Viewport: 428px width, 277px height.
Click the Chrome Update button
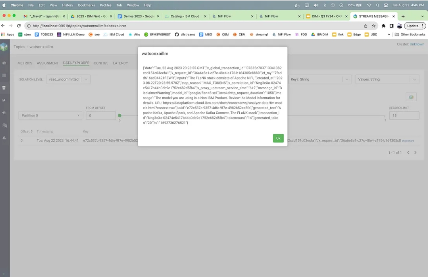pos(415,26)
